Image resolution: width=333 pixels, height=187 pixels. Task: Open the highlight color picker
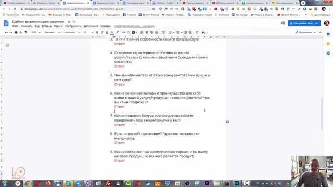(x=117, y=32)
